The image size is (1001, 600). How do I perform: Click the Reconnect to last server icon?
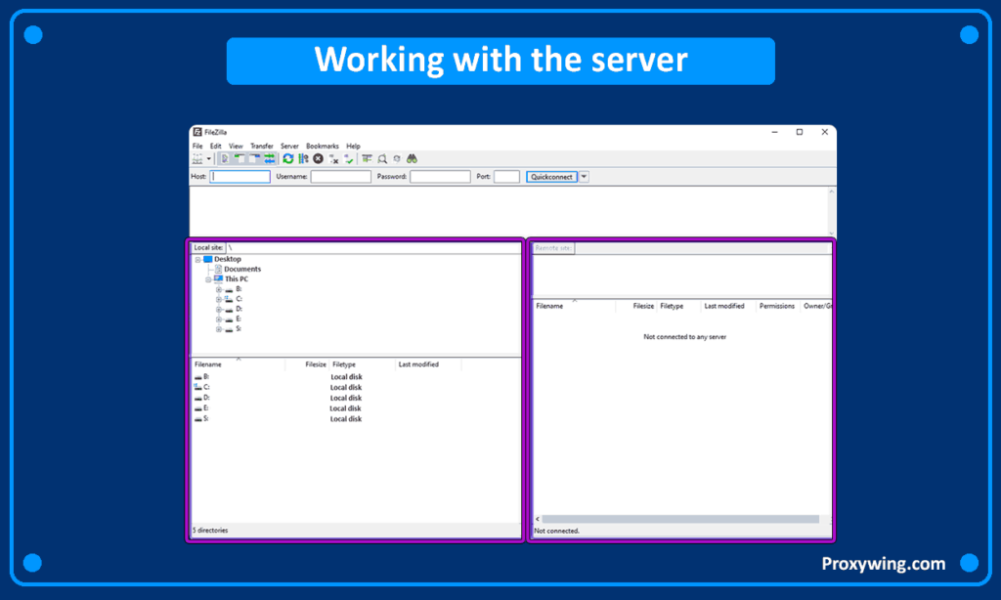point(349,159)
